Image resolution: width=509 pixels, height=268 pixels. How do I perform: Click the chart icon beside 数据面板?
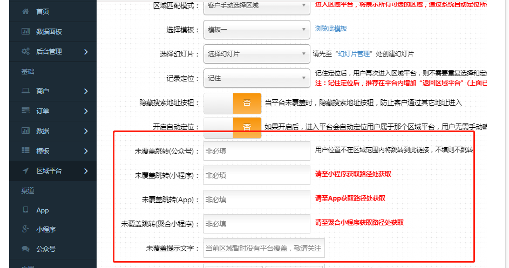pyautogui.click(x=25, y=32)
